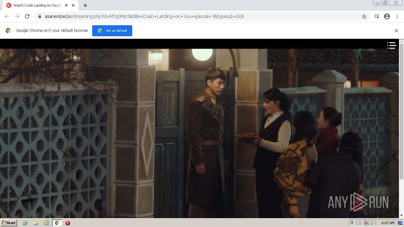404x227 pixels.
Task: Click the address bar URL
Action: [144, 16]
